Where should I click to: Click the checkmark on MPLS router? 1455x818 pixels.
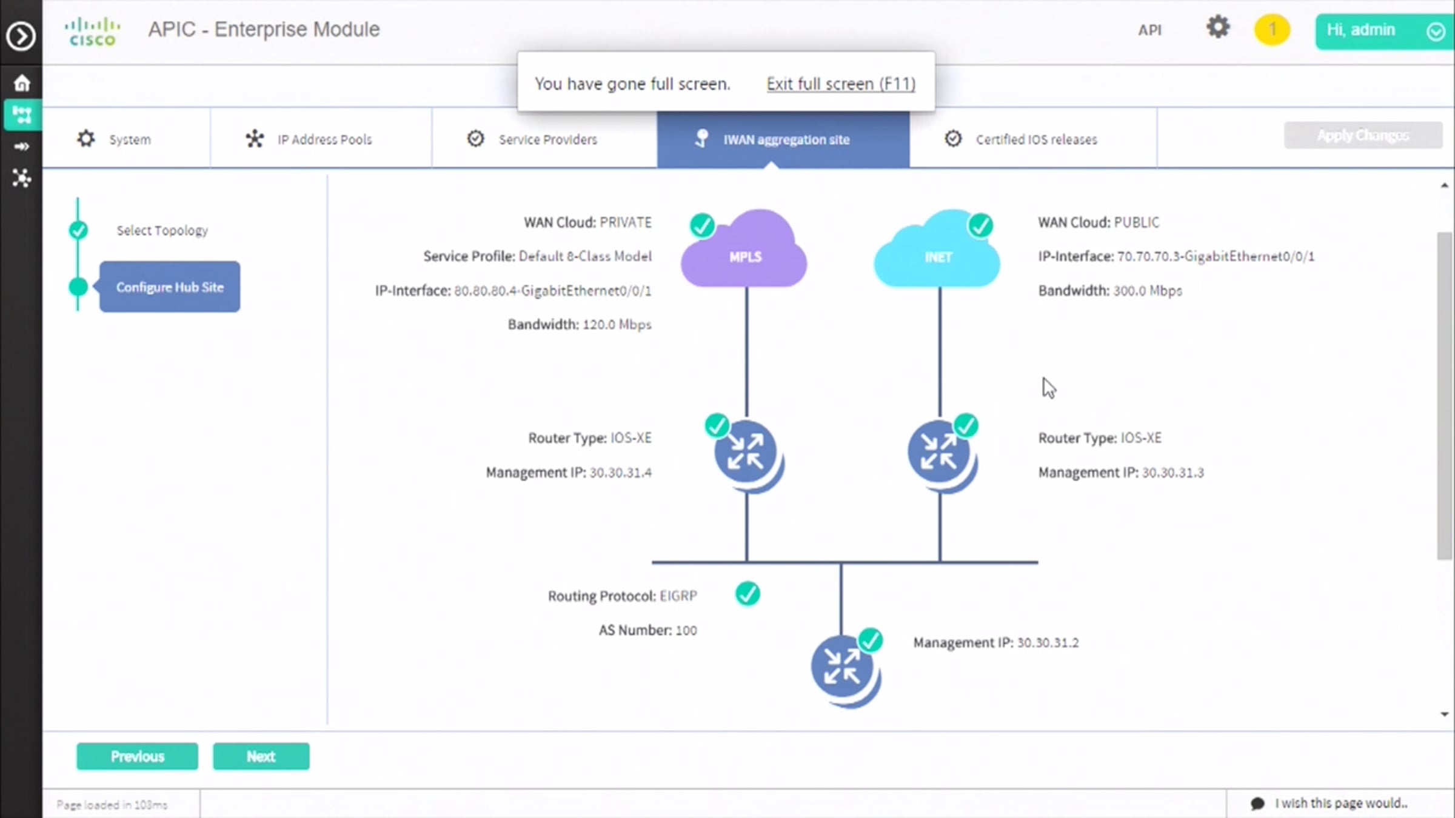click(717, 425)
